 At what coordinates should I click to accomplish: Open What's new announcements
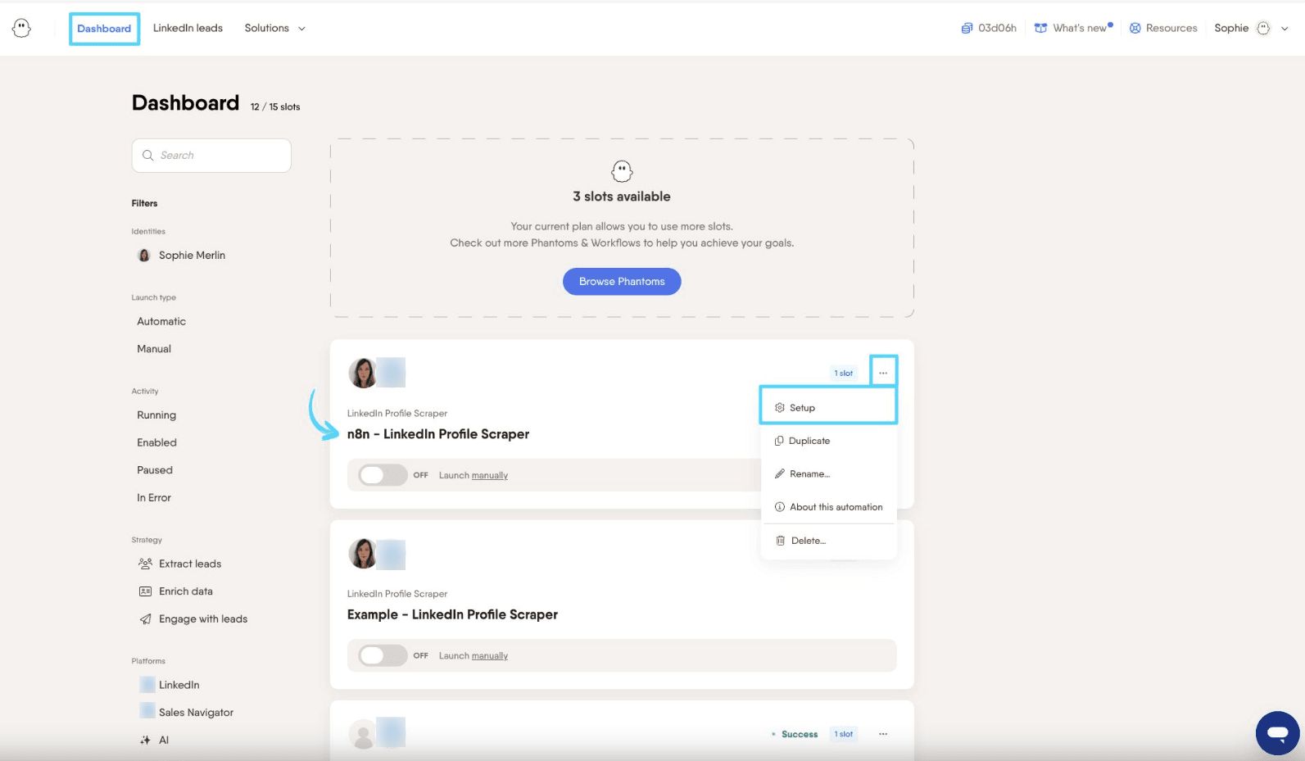[1073, 28]
